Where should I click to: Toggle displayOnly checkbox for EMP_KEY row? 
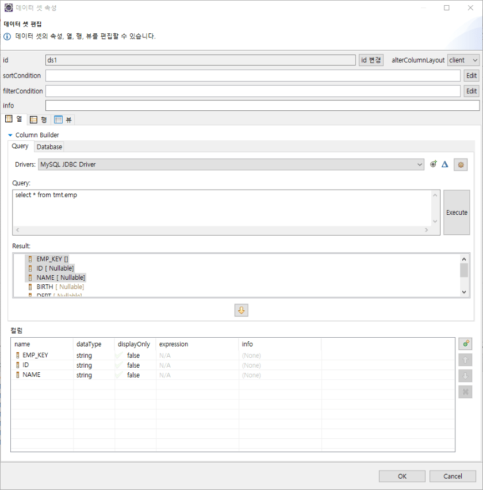119,356
